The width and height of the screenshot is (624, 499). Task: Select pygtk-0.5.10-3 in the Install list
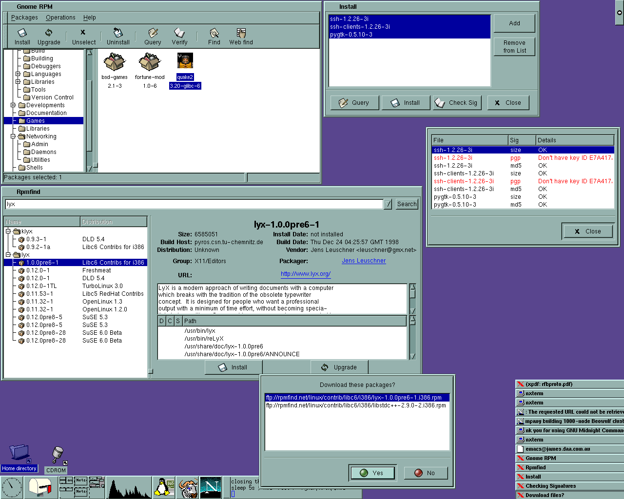point(409,35)
